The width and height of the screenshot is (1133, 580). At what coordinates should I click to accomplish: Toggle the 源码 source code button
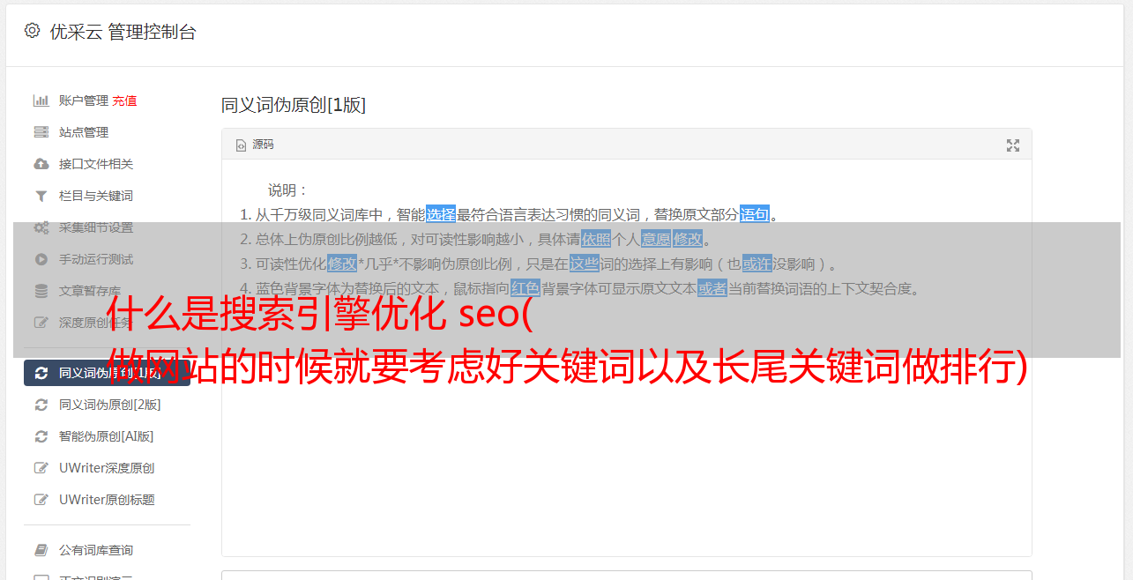click(255, 145)
